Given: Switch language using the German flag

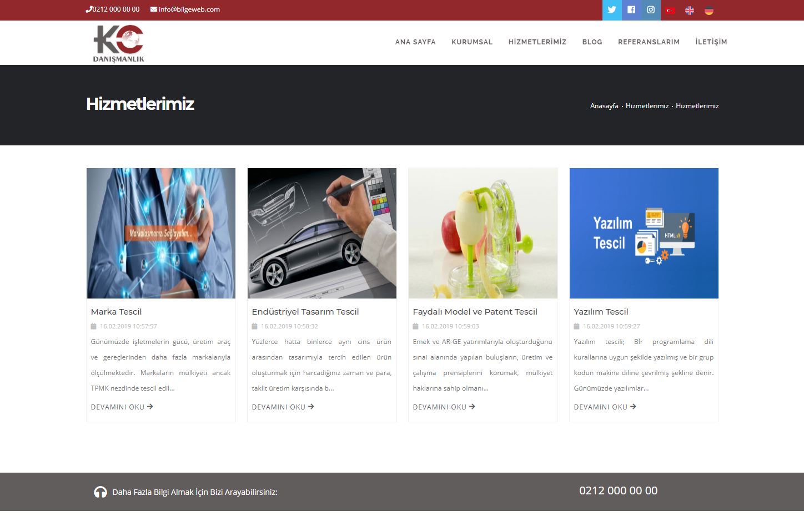Looking at the screenshot, I should [709, 11].
